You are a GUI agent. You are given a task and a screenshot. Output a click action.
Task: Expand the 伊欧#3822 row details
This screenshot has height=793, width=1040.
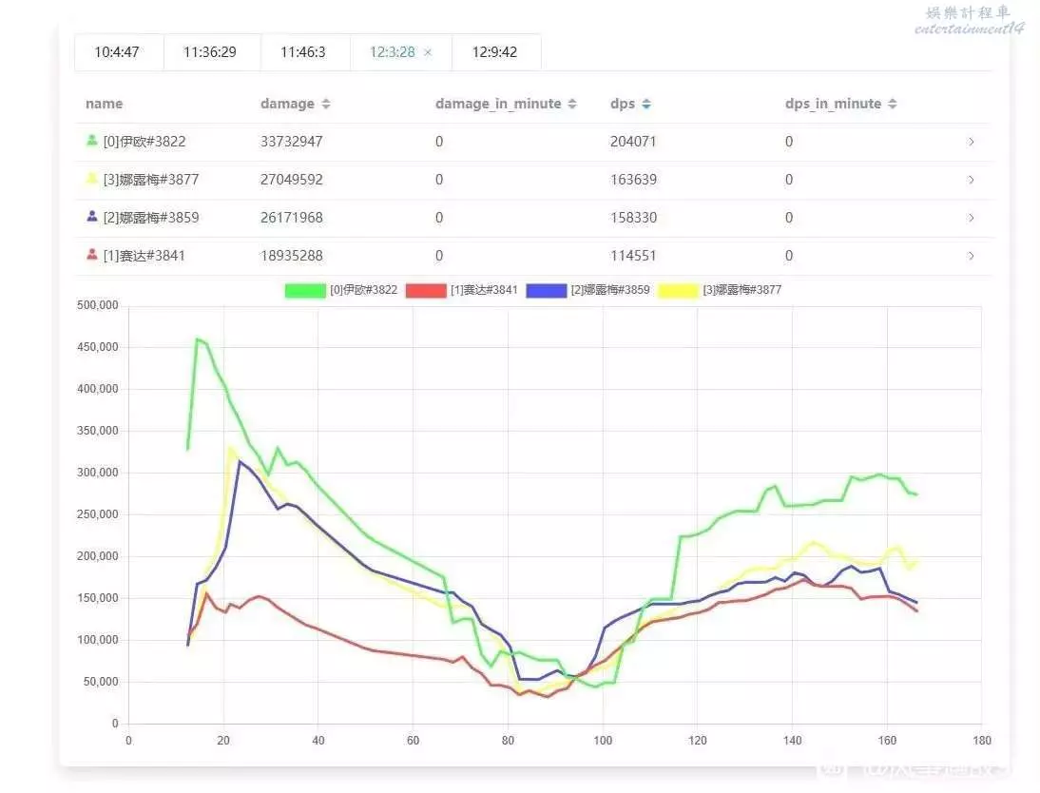[x=971, y=142]
